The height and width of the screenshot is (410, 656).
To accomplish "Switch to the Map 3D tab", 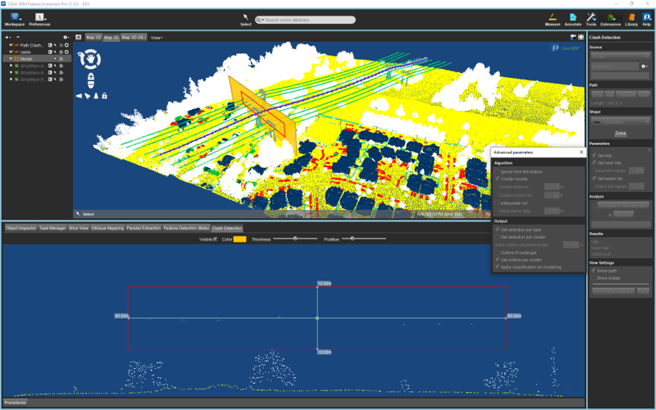I will click(x=111, y=37).
